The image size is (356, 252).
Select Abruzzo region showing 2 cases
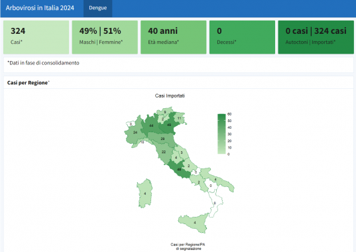pos(189,166)
